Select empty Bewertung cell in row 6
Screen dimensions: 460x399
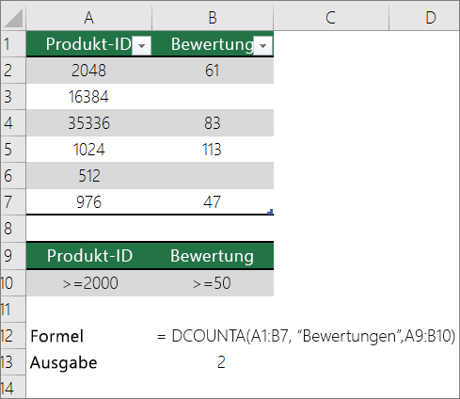point(213,176)
